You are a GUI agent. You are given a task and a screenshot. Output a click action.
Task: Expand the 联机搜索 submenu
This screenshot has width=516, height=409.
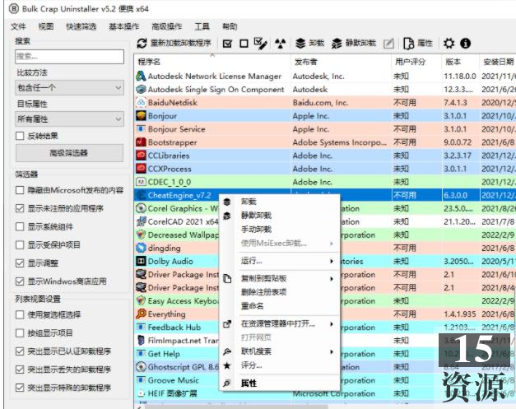coord(280,351)
